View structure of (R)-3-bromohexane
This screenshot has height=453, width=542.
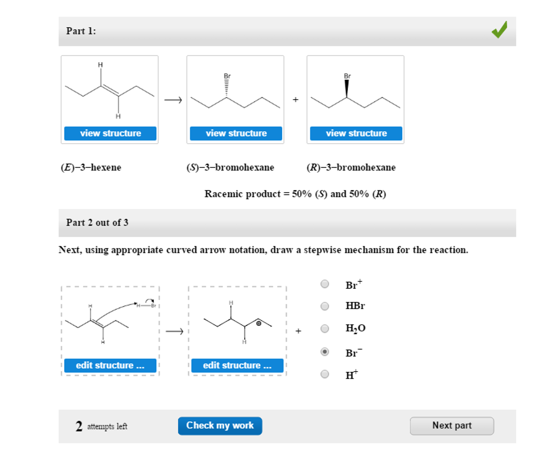(x=357, y=133)
